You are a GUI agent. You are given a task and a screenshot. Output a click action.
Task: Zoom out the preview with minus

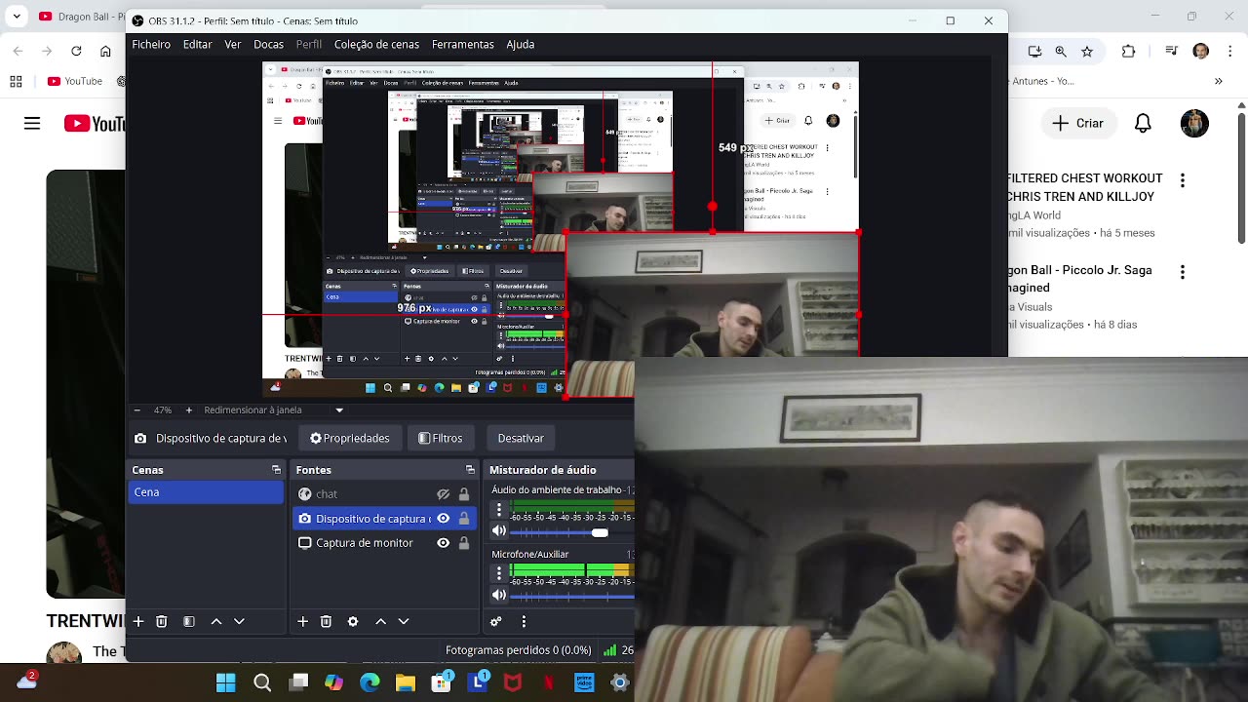pos(136,410)
